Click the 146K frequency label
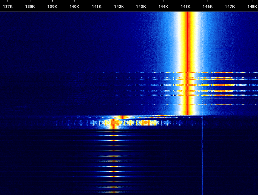 (208, 7)
